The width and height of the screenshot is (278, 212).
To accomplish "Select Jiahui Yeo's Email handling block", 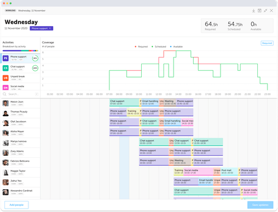I will coord(206,181).
